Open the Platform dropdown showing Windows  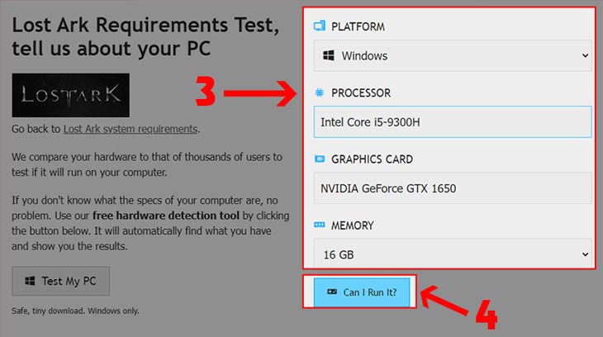453,56
